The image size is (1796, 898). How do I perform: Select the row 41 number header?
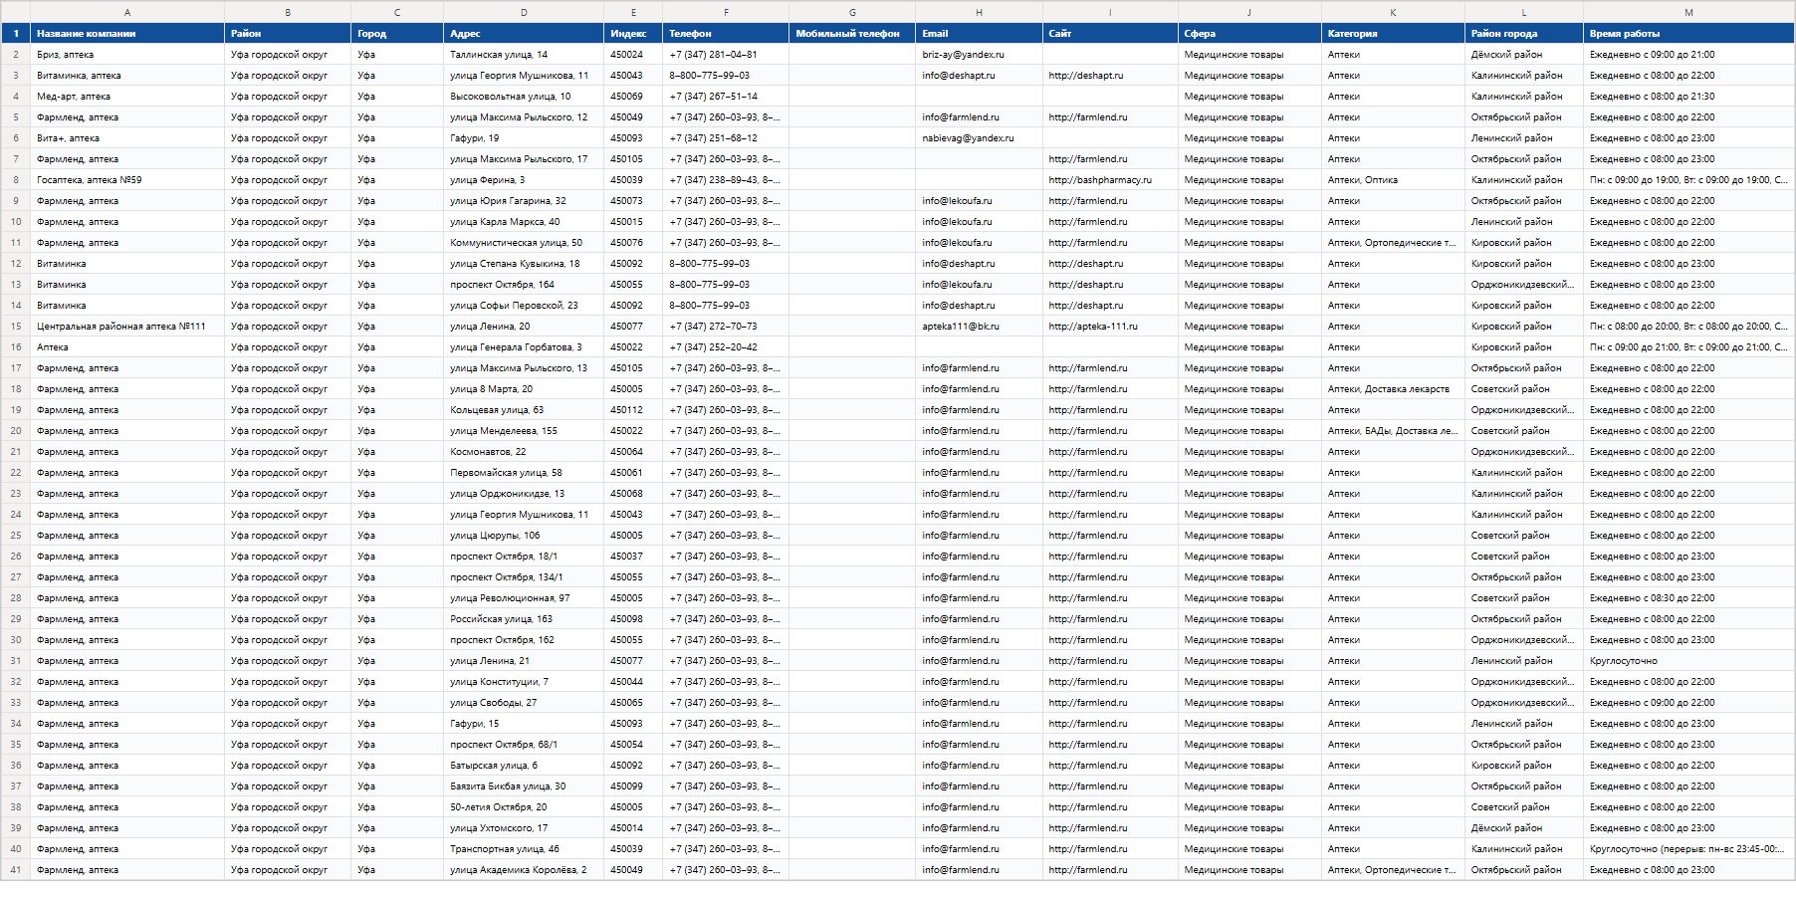[x=16, y=870]
